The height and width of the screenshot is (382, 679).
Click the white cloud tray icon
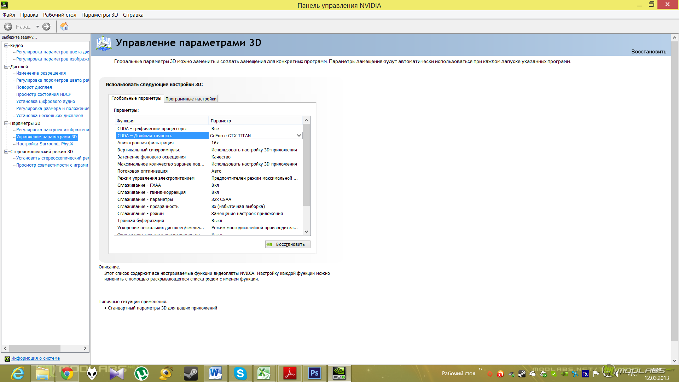pos(533,374)
